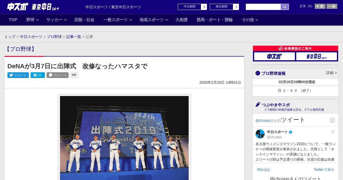Click Hatena bookmark B! button
The image size is (343, 180).
pos(38,75)
